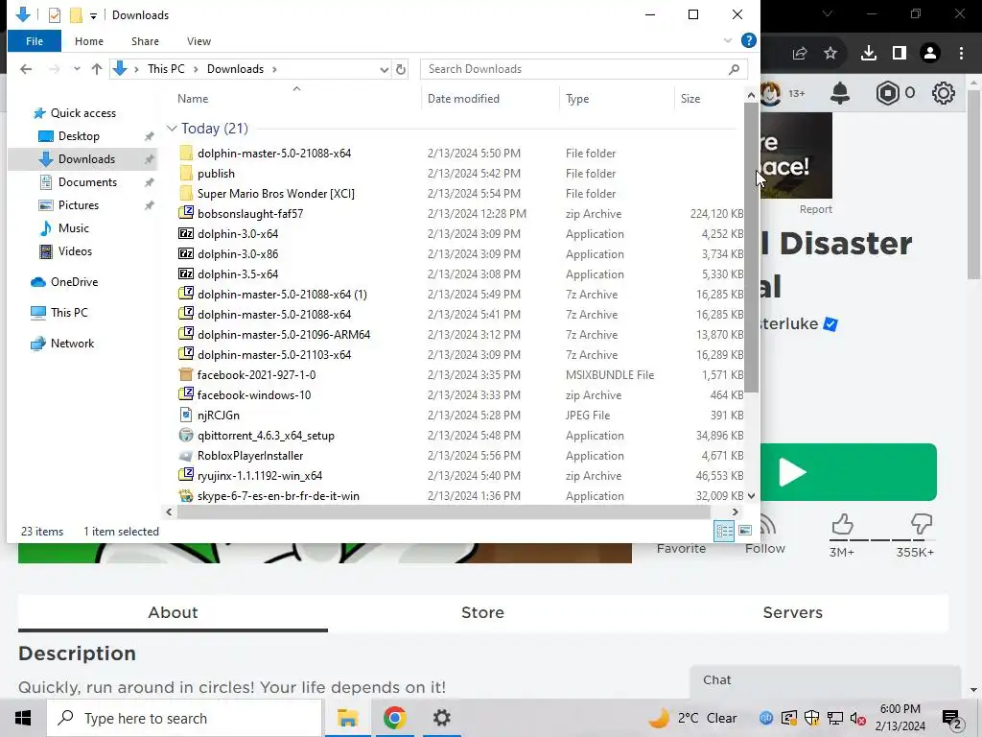Image resolution: width=982 pixels, height=737 pixels.
Task: Open address bar history dropdown
Action: [x=384, y=69]
